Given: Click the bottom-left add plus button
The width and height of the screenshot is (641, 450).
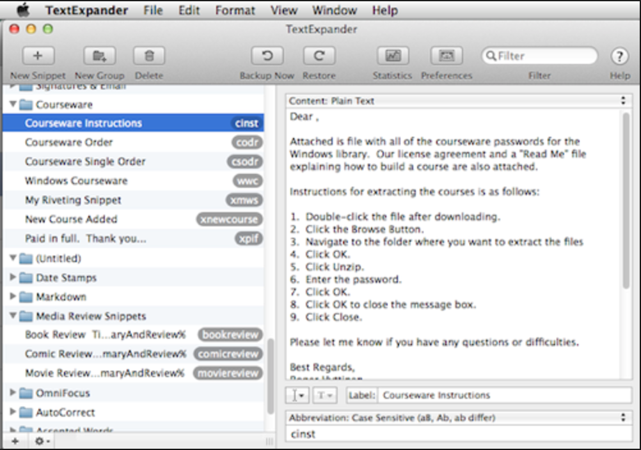Looking at the screenshot, I should [x=15, y=441].
